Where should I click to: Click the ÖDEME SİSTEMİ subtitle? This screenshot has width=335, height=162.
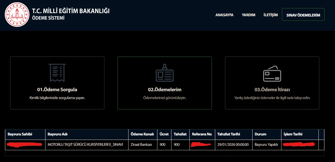(x=48, y=18)
